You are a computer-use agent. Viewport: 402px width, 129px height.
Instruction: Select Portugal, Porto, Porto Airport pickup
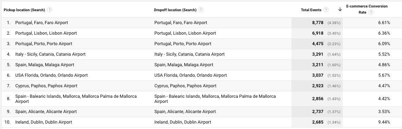[x=44, y=43]
